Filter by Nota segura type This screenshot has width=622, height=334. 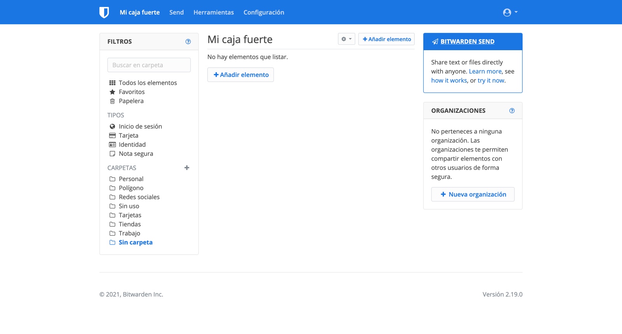pos(136,154)
